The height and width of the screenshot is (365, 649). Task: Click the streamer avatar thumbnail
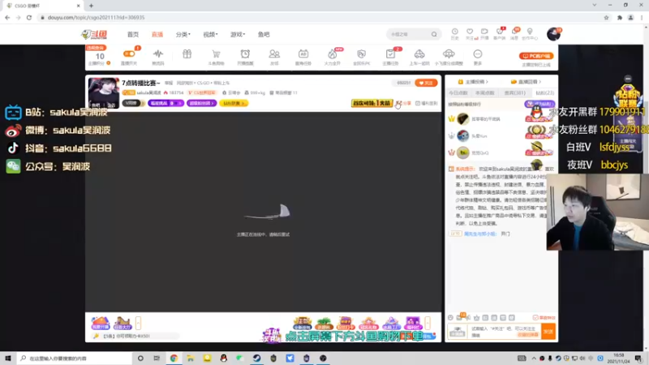(104, 92)
